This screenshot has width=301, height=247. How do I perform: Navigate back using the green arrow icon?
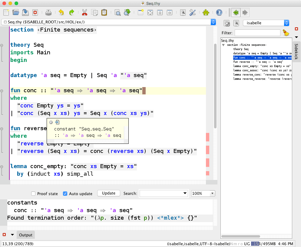235,12
